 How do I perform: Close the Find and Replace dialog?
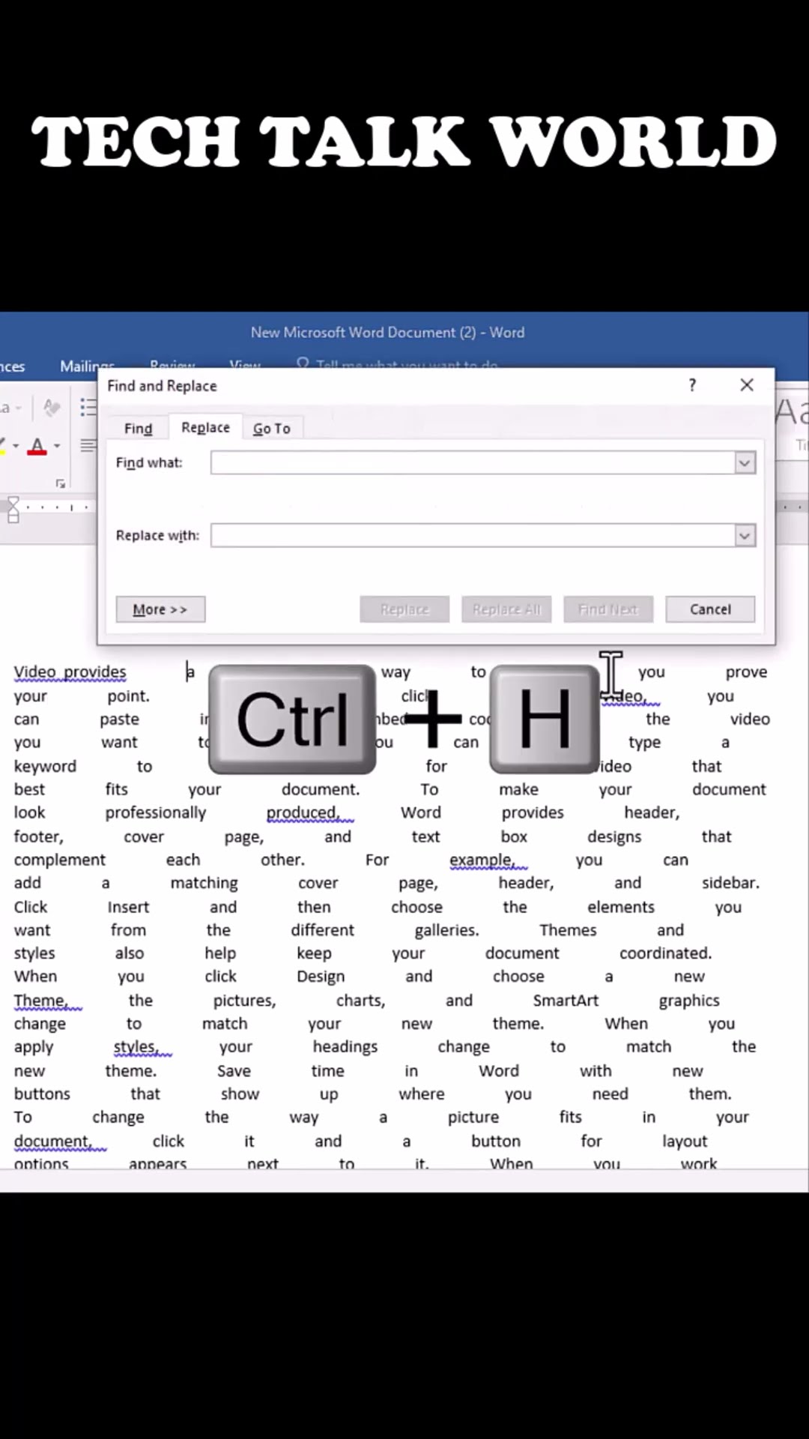tap(747, 385)
